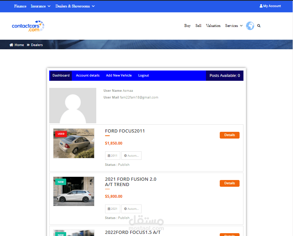Switch to the Account details tab

(88, 75)
